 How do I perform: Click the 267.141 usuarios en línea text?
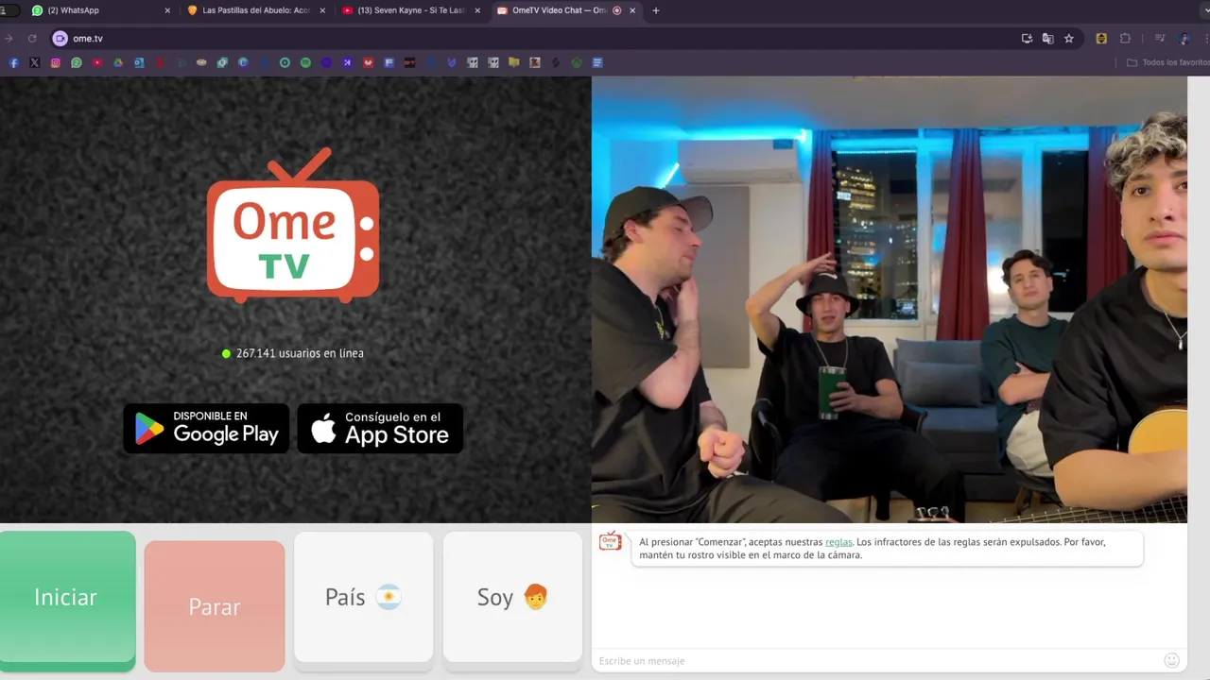pos(300,353)
